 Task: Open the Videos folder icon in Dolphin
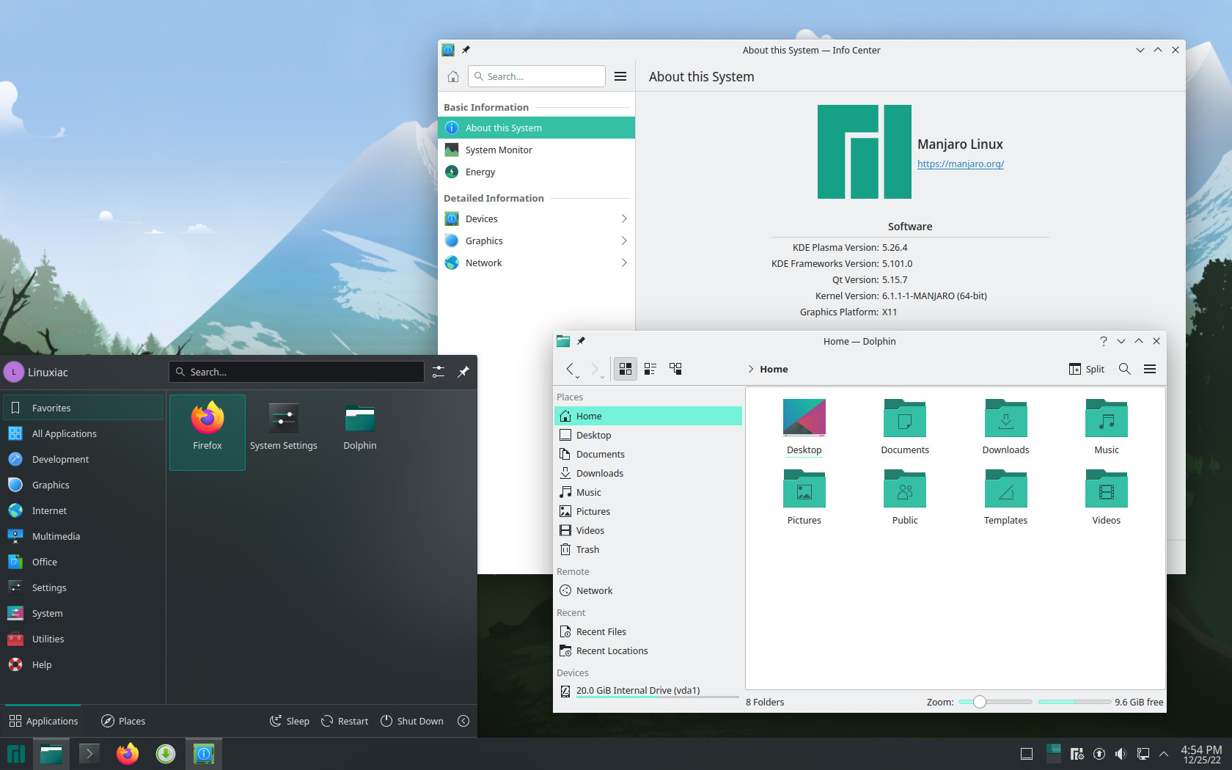(x=1107, y=497)
